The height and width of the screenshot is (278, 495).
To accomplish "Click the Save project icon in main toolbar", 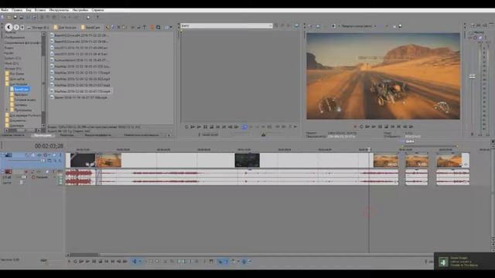I will (15, 17).
